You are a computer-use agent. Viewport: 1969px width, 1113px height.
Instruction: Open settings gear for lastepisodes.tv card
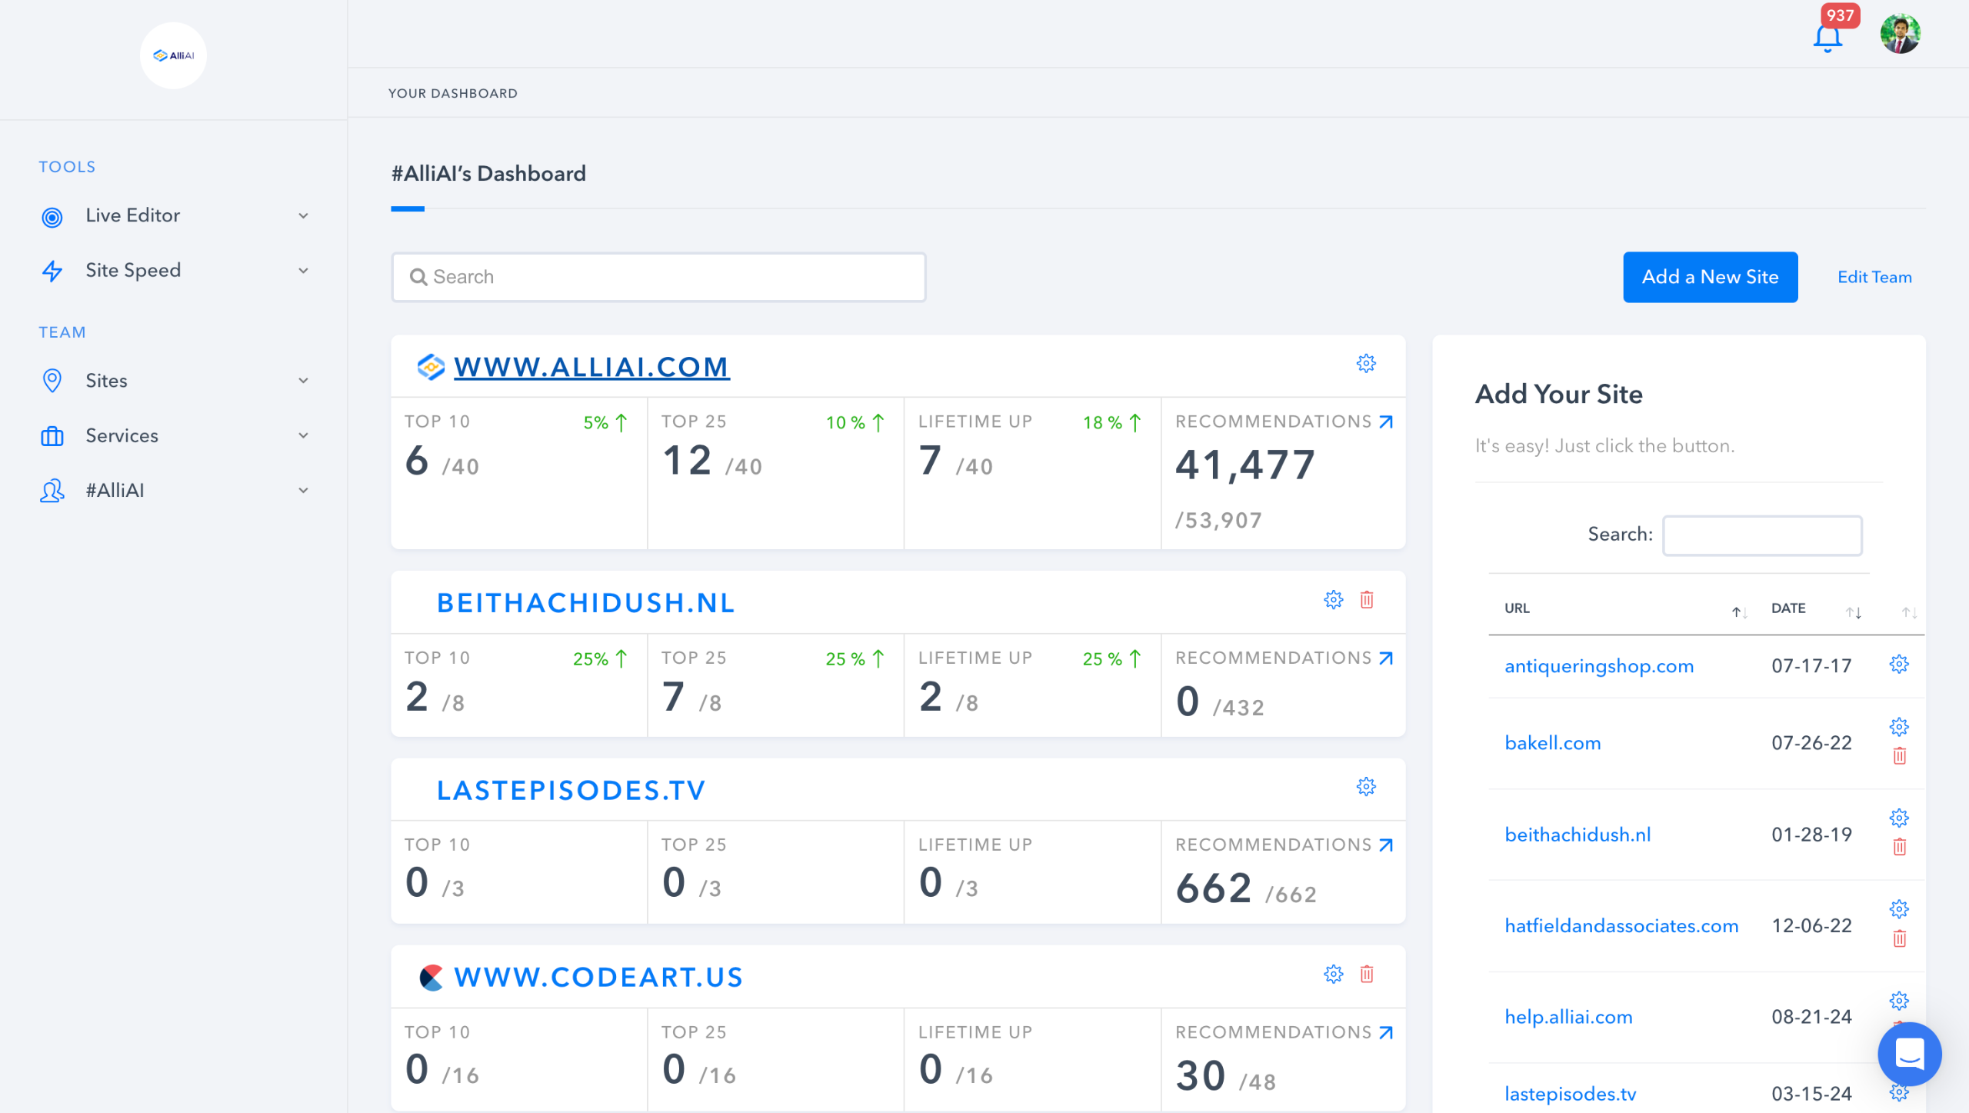1366,786
